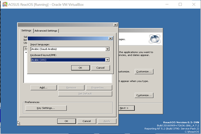
Task: Click the Arabic (Saudi Arabia) combo box field
Action: [68, 49]
